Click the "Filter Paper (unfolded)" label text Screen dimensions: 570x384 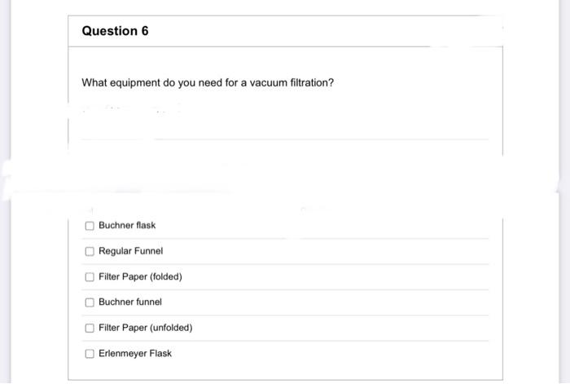coord(145,328)
